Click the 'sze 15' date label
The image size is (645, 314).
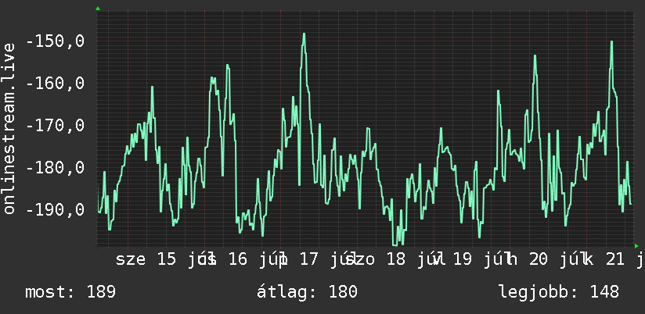tap(146, 259)
